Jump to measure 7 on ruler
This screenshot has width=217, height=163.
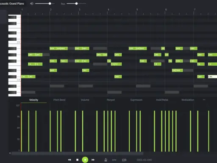[x=195, y=10]
